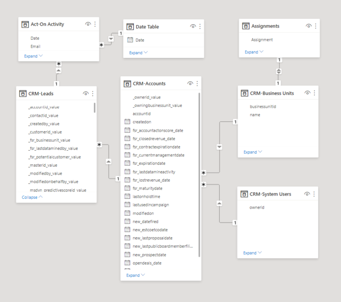Toggle visibility of CRM-Accounts table
The image size is (341, 302).
(190, 84)
